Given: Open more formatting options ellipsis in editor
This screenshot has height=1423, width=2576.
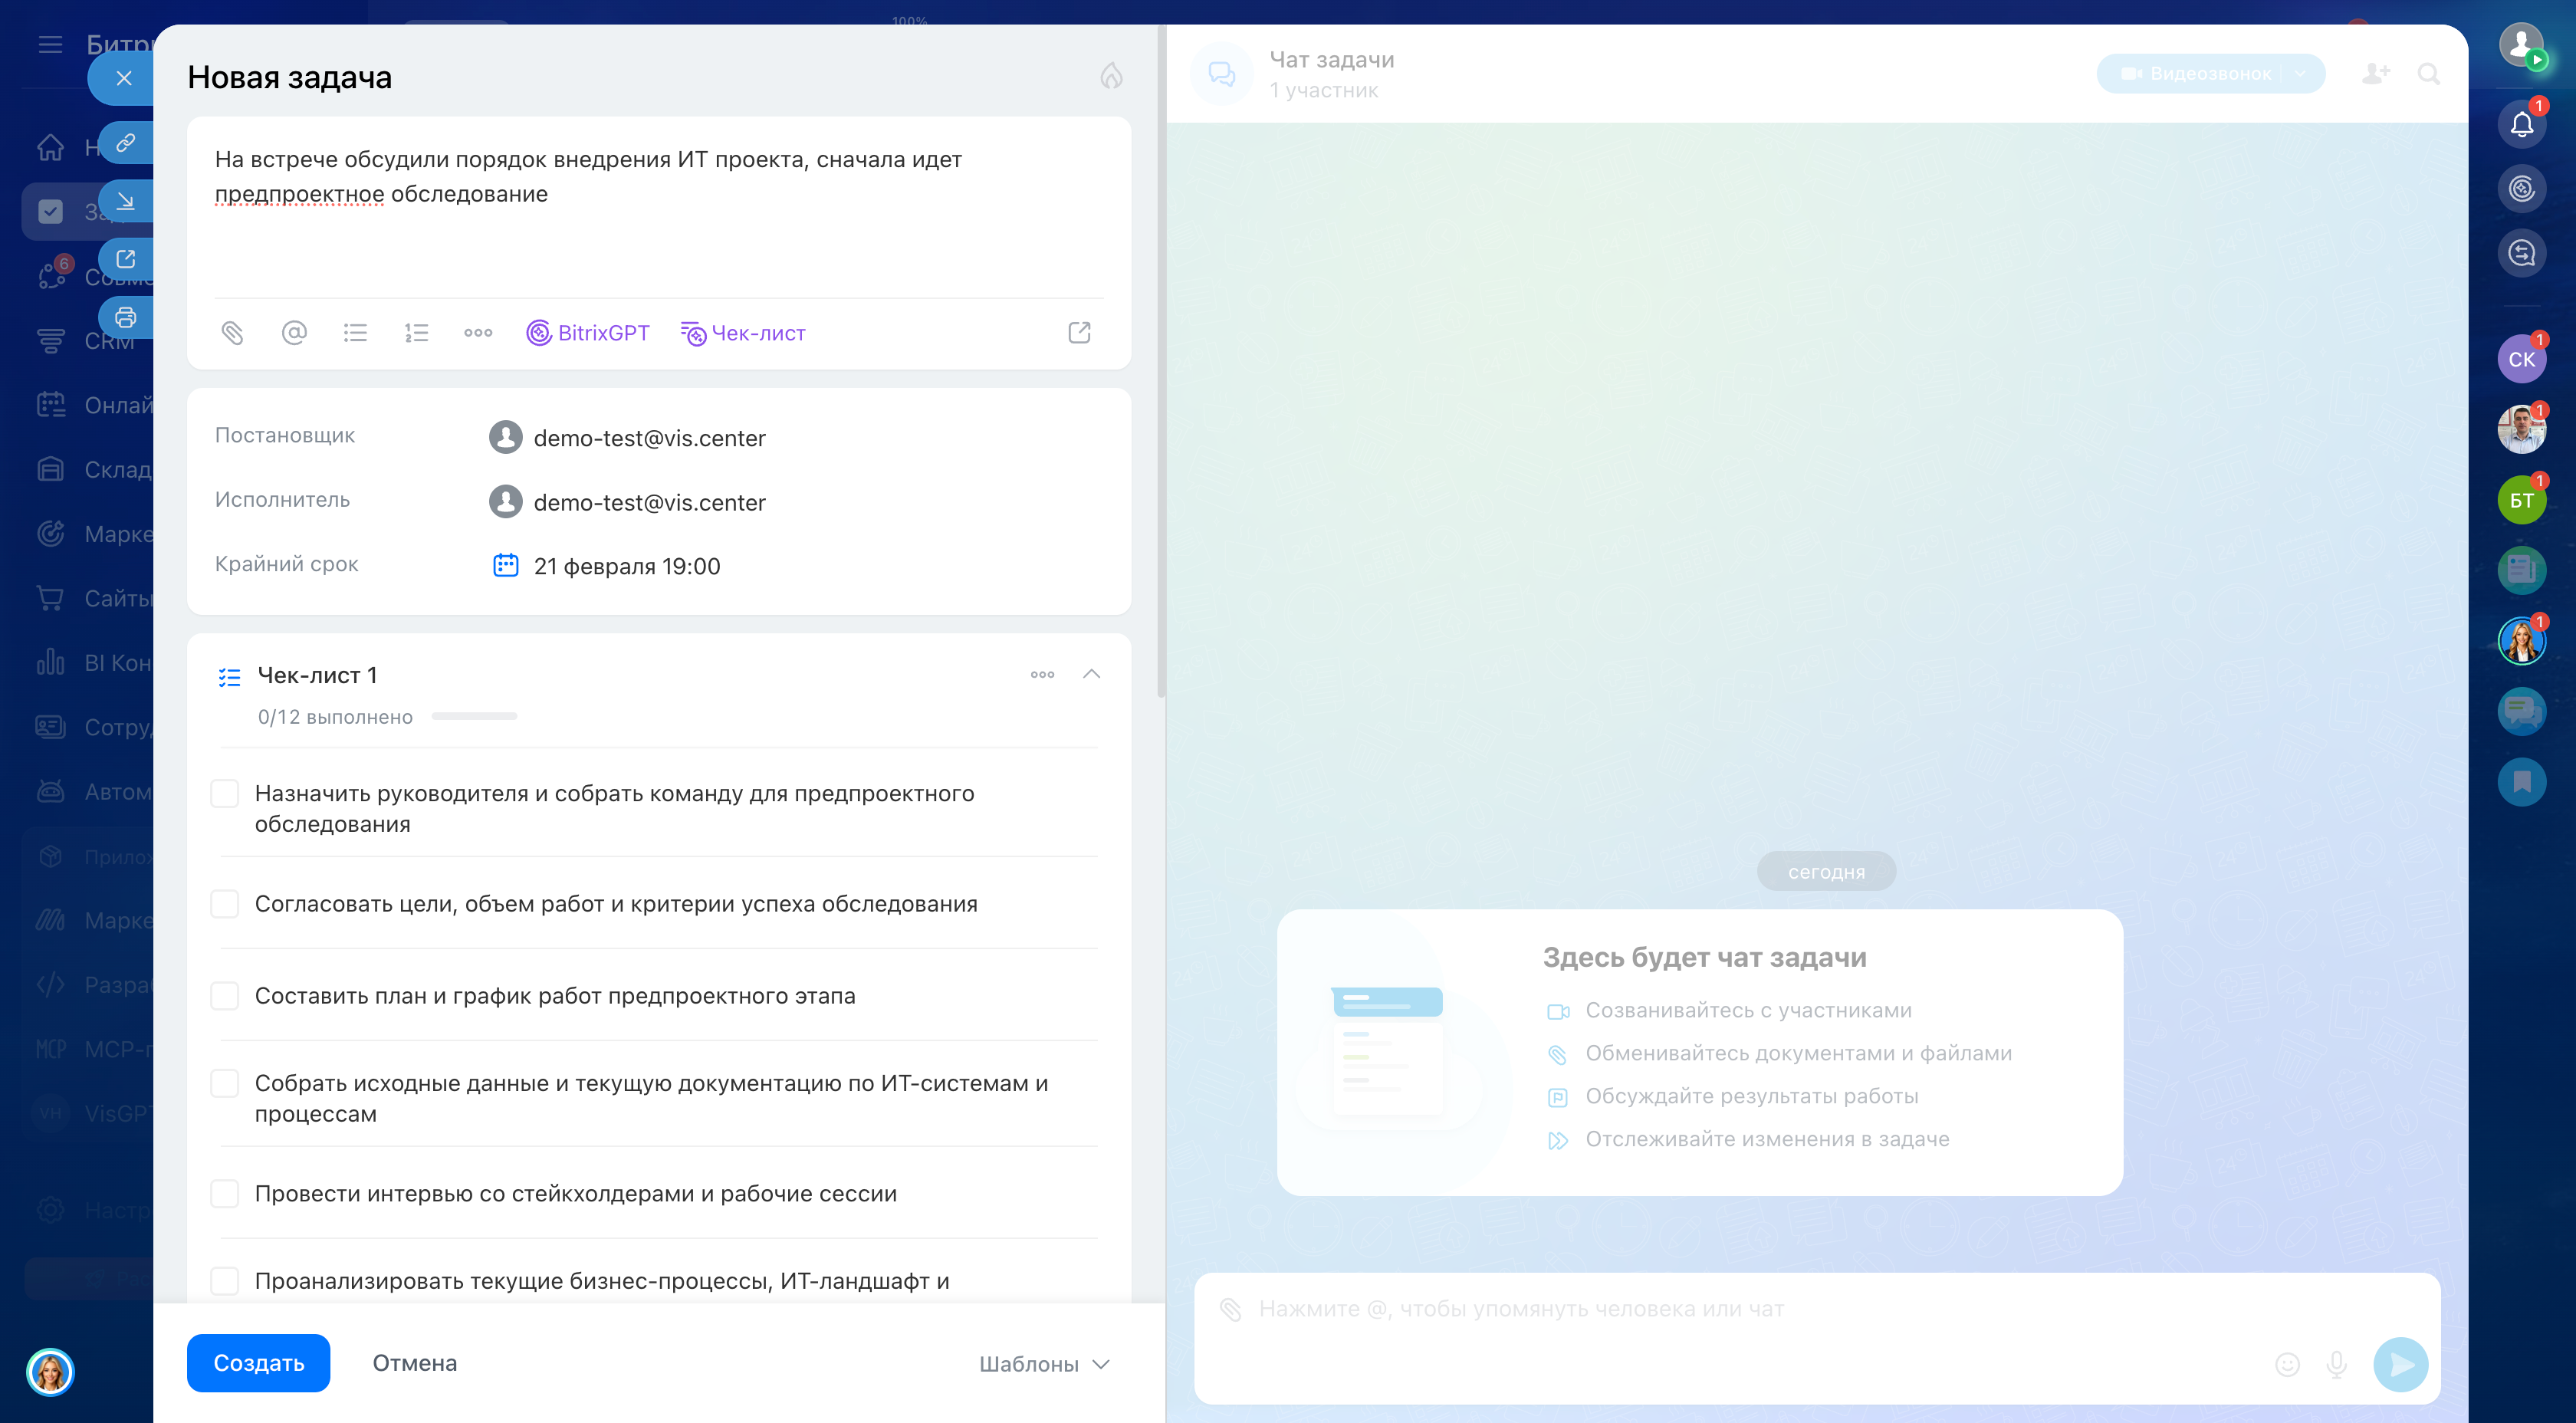Looking at the screenshot, I should click(478, 333).
